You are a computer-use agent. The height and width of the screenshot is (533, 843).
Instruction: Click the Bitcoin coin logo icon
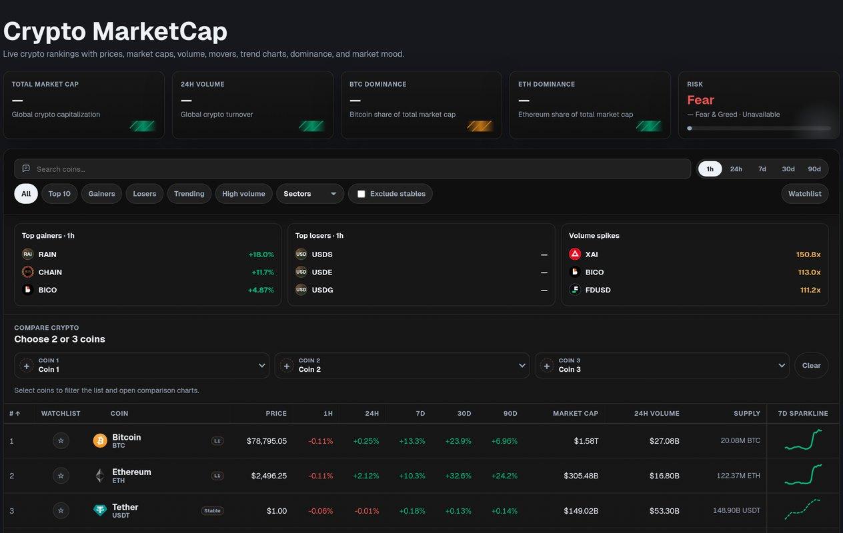[x=100, y=441]
